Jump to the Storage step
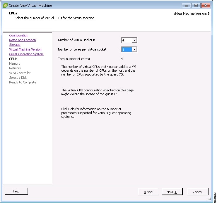 tap(15, 45)
